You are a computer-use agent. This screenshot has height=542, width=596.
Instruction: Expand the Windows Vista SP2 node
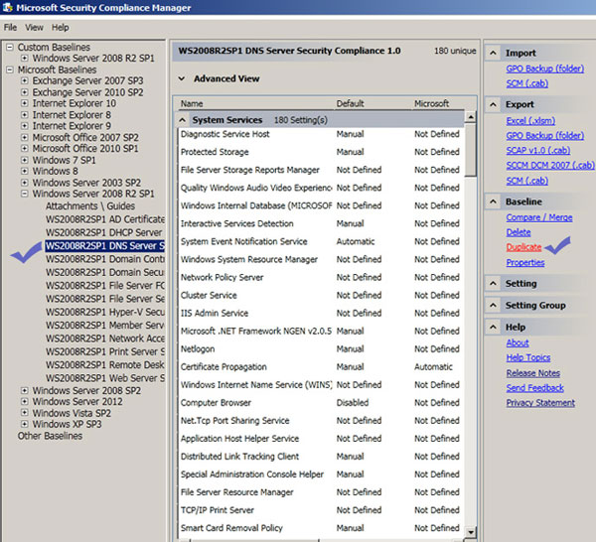click(24, 413)
